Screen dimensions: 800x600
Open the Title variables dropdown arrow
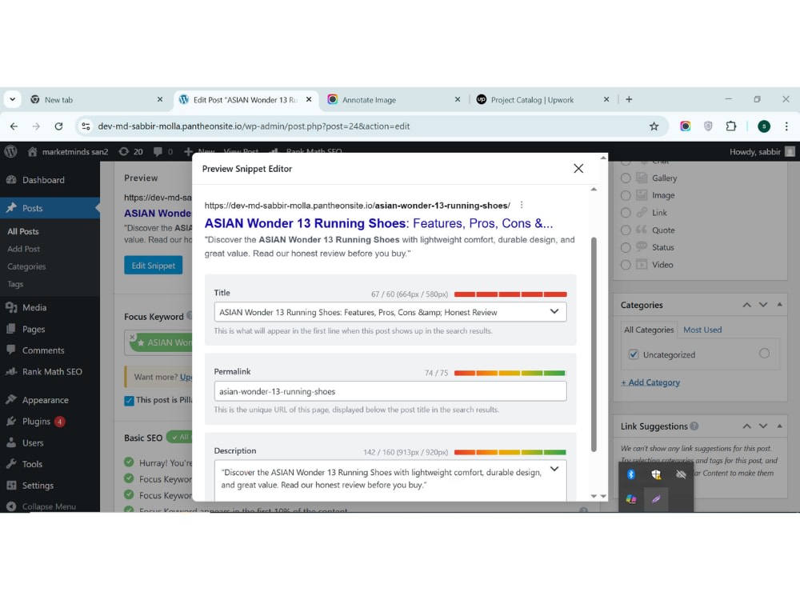point(554,312)
